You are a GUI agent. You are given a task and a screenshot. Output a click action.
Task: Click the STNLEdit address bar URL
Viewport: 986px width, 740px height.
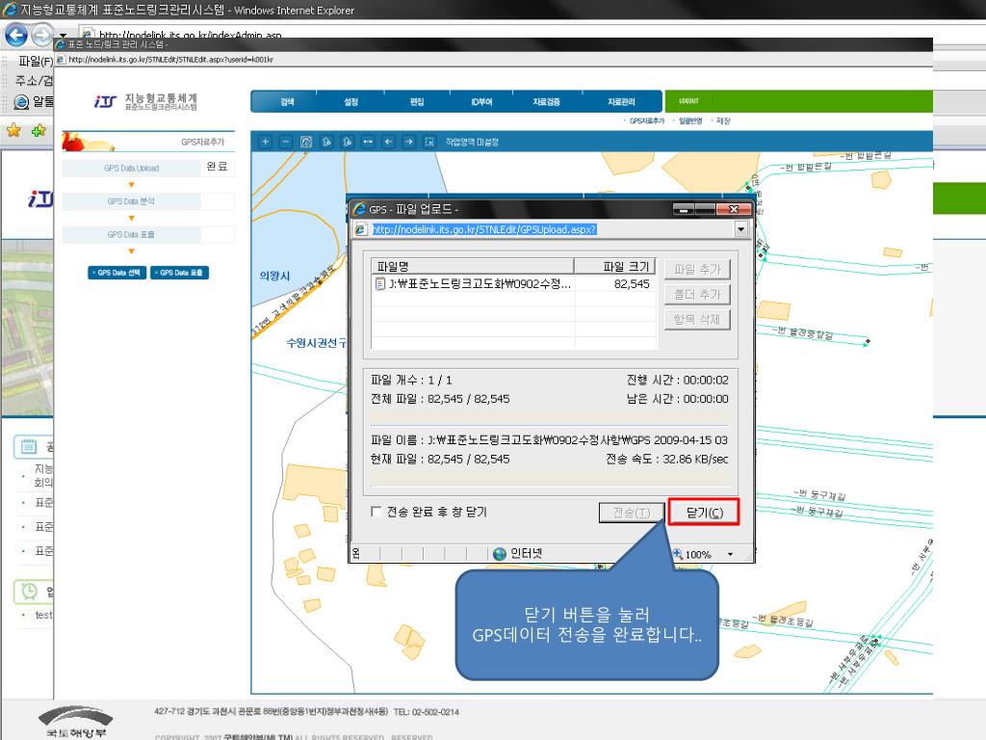pyautogui.click(x=170, y=60)
